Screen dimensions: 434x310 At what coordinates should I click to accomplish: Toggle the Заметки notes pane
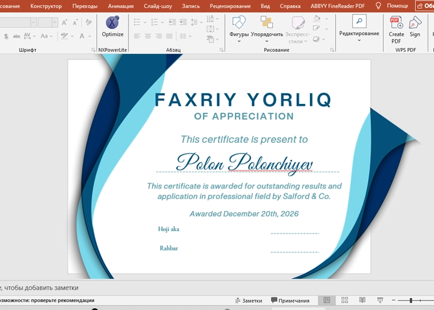pos(249,301)
